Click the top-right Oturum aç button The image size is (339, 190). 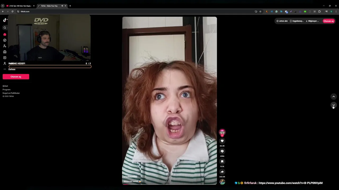pos(329,21)
